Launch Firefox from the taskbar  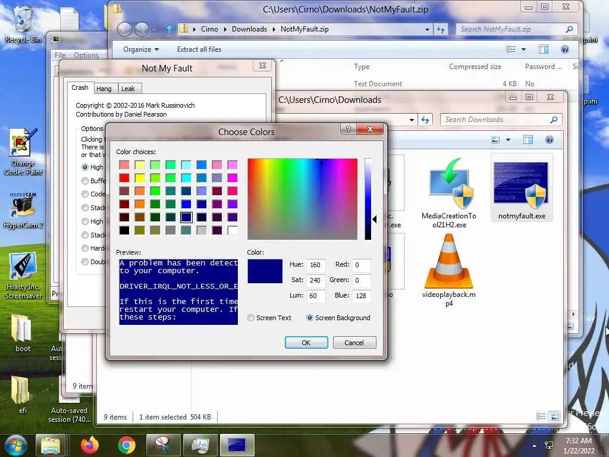coord(89,445)
